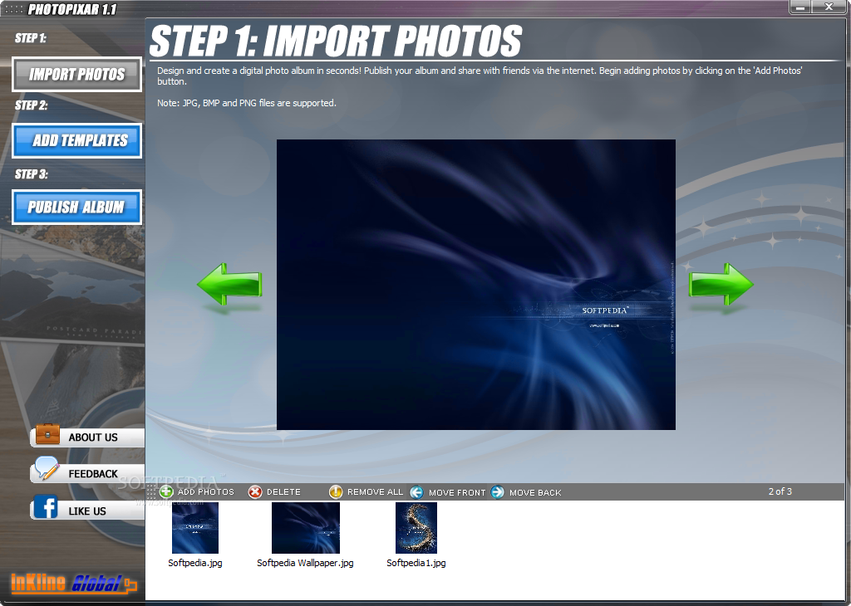Click the green left arrow for the previous photo
The height and width of the screenshot is (606, 851).
pos(229,284)
